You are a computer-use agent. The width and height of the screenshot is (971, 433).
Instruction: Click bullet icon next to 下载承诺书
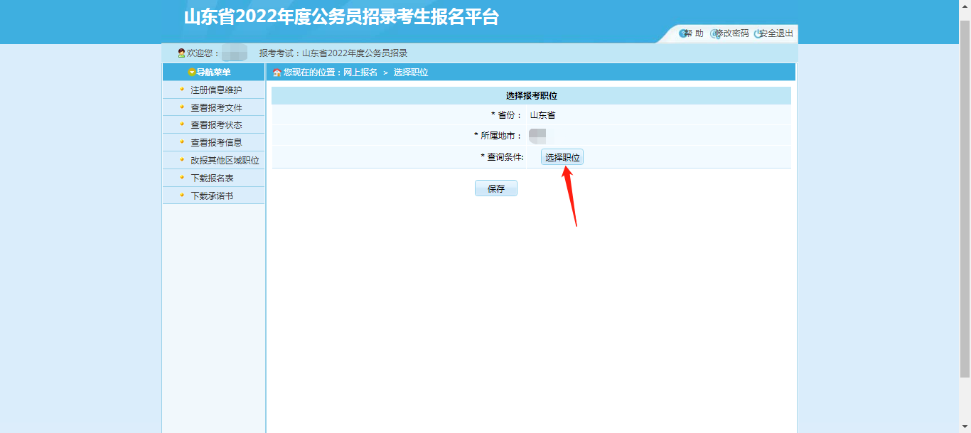click(182, 196)
